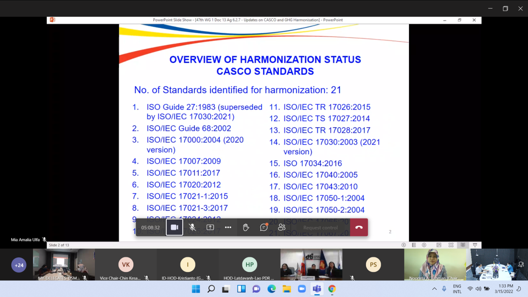Launch Microsoft Edge from the taskbar
The image size is (528, 297).
click(x=272, y=289)
